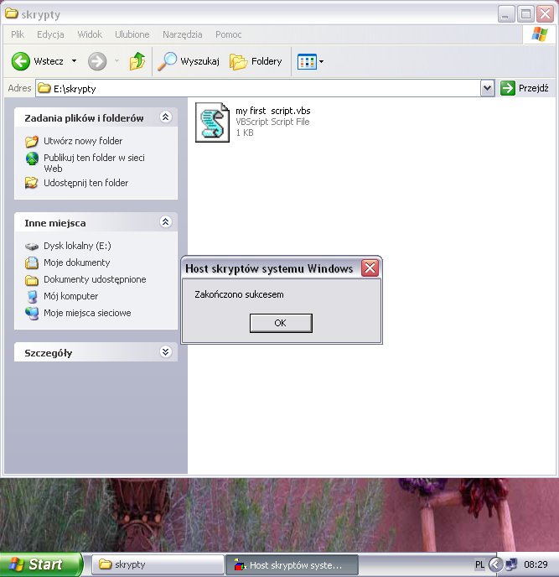Click inside the E:\skrypty address field
This screenshot has width=559, height=577.
click(251, 88)
